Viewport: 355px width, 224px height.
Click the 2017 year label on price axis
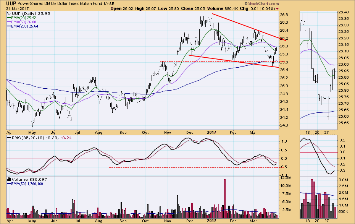point(212,132)
